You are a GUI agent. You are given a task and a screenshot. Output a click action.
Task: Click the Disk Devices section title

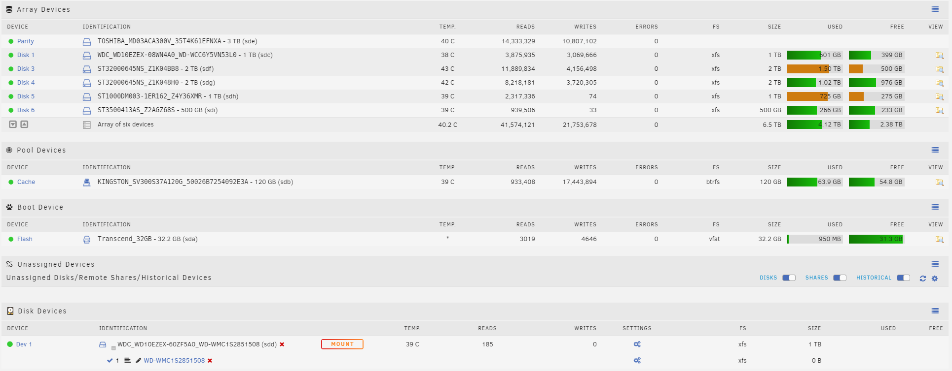(x=42, y=311)
